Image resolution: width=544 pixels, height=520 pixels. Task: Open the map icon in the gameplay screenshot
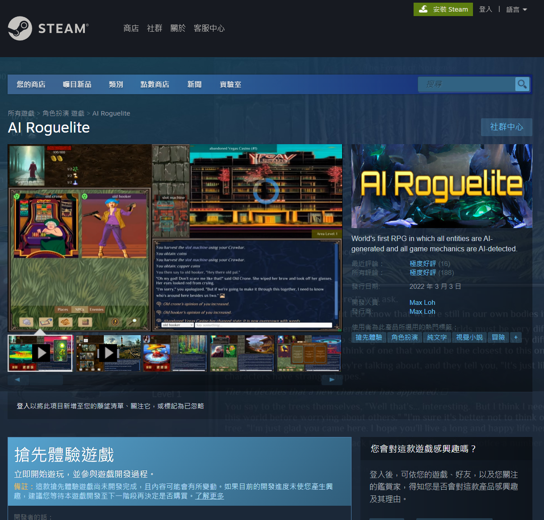(x=66, y=322)
